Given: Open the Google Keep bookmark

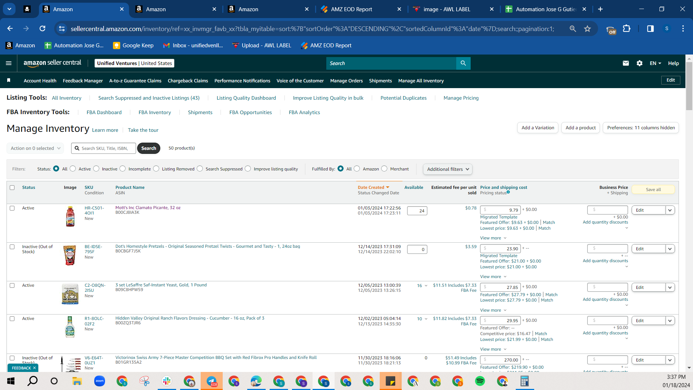Looking at the screenshot, I should click(133, 45).
